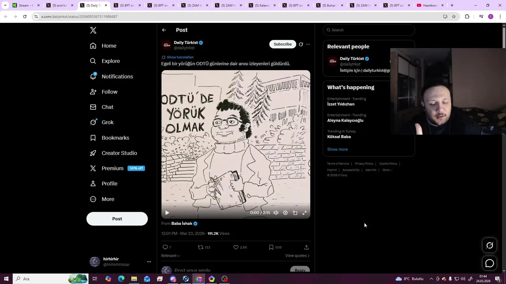Image resolution: width=506 pixels, height=284 pixels.
Task: Expand Relevant reply sorting dropdown
Action: (x=170, y=256)
